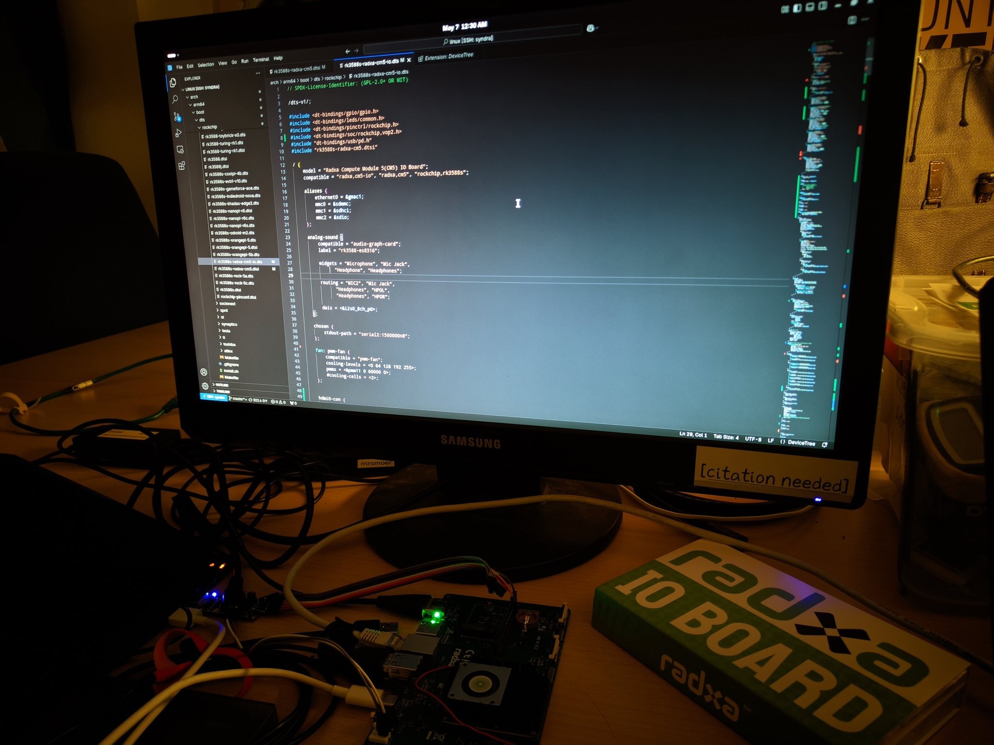This screenshot has height=745, width=994.
Task: Open the File menu
Action: (x=180, y=67)
